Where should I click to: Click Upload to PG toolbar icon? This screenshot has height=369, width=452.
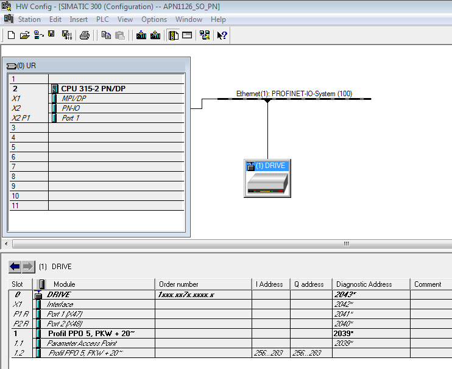(155, 35)
